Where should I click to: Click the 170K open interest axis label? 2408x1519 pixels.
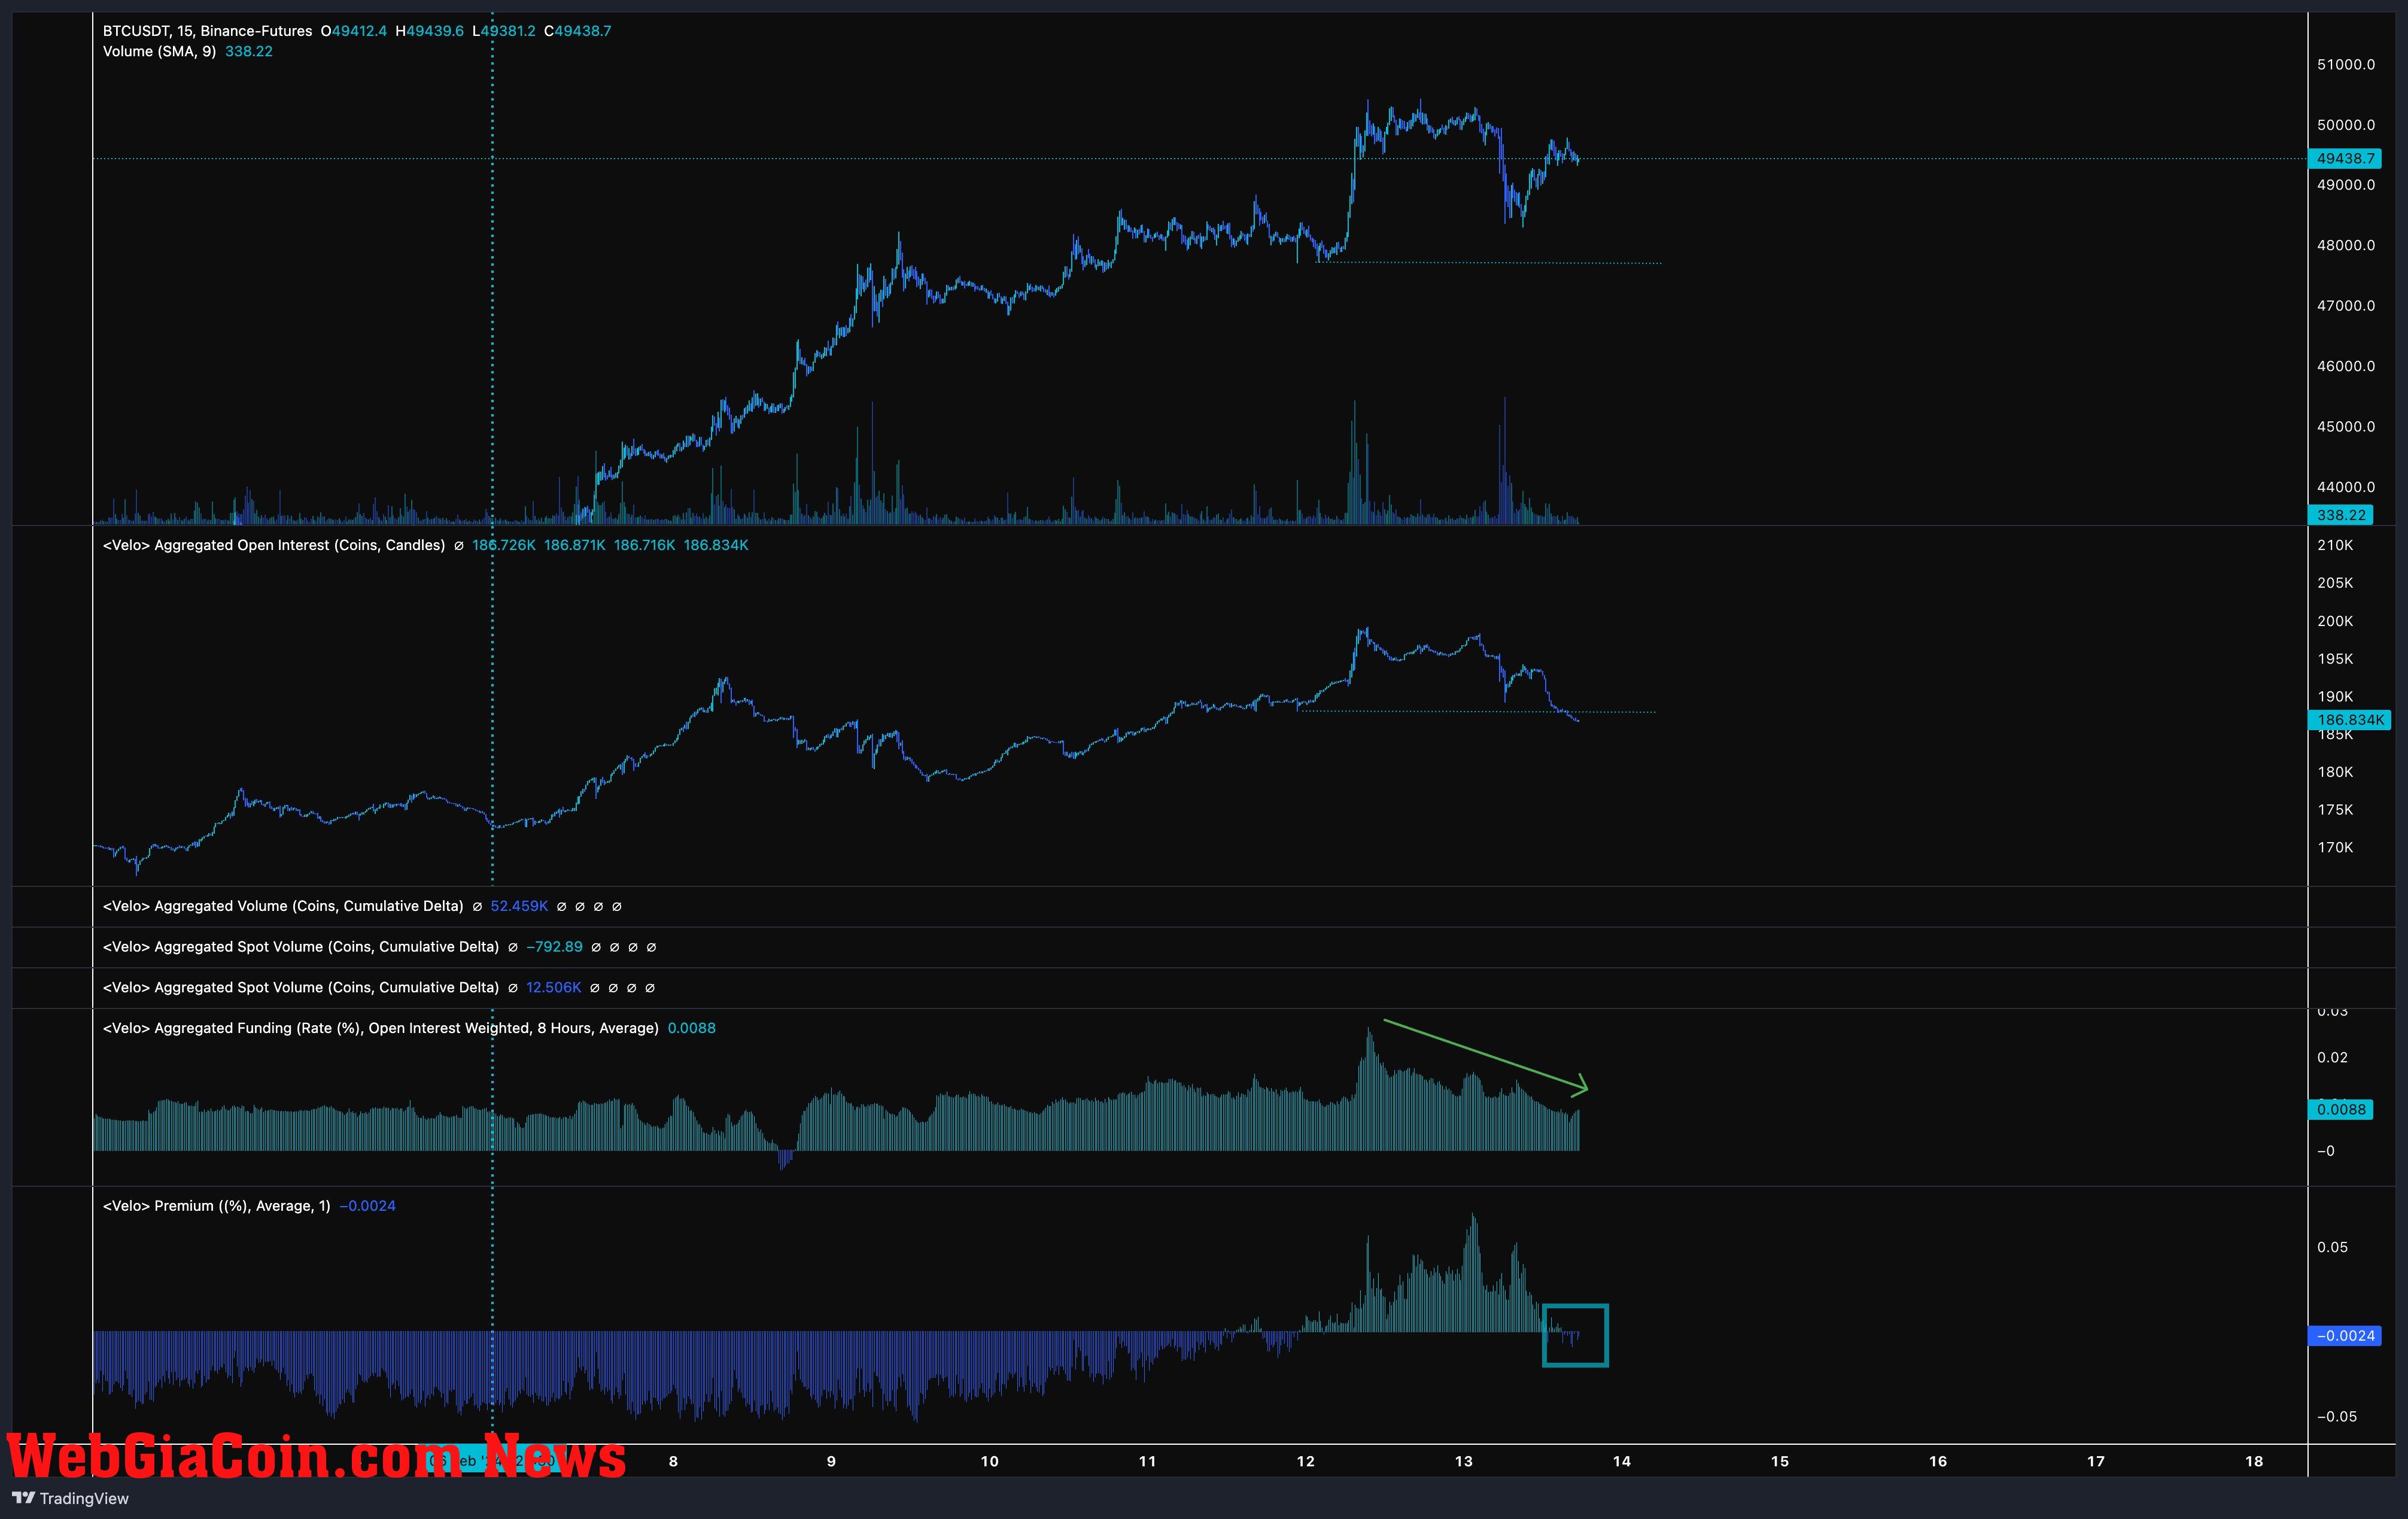coord(2335,848)
